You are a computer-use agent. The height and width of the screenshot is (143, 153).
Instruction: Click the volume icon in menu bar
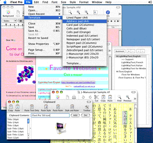click(150, 2)
